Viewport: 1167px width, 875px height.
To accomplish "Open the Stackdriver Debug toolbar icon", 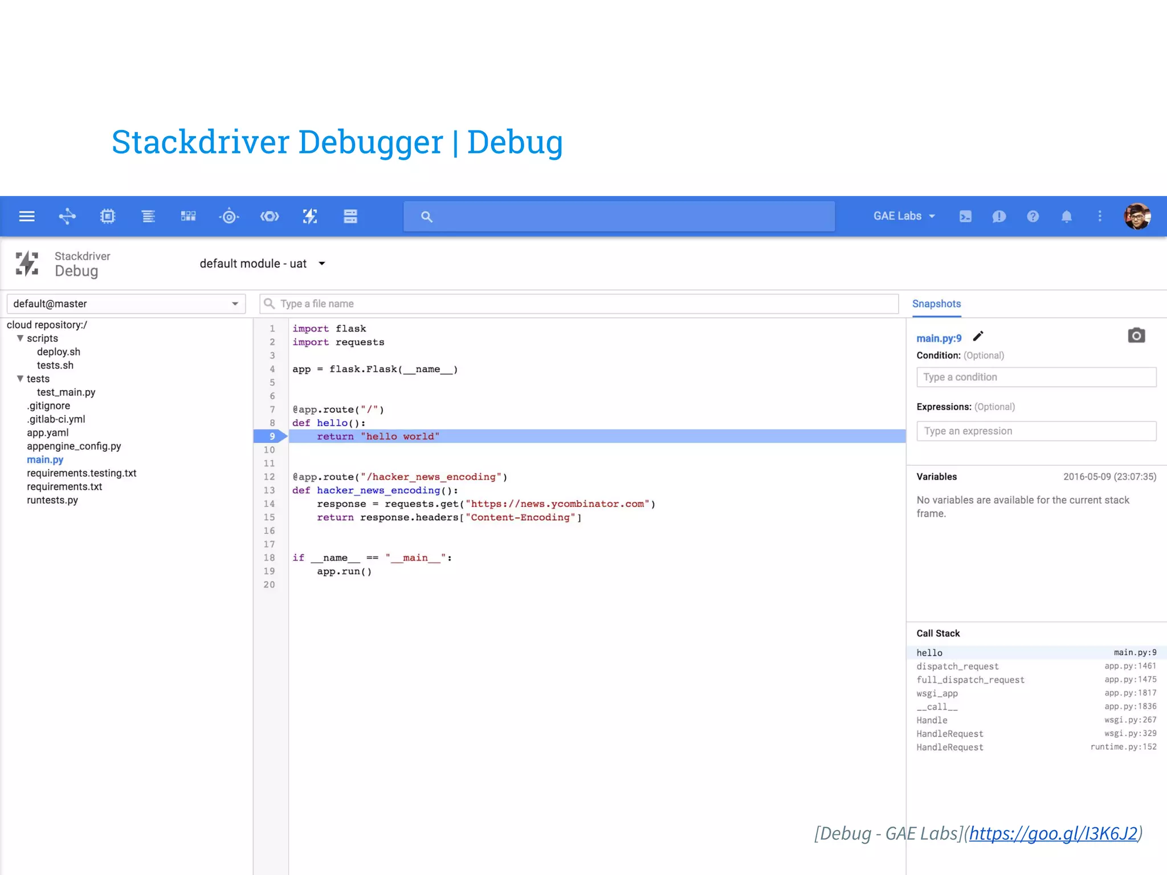I will click(310, 216).
